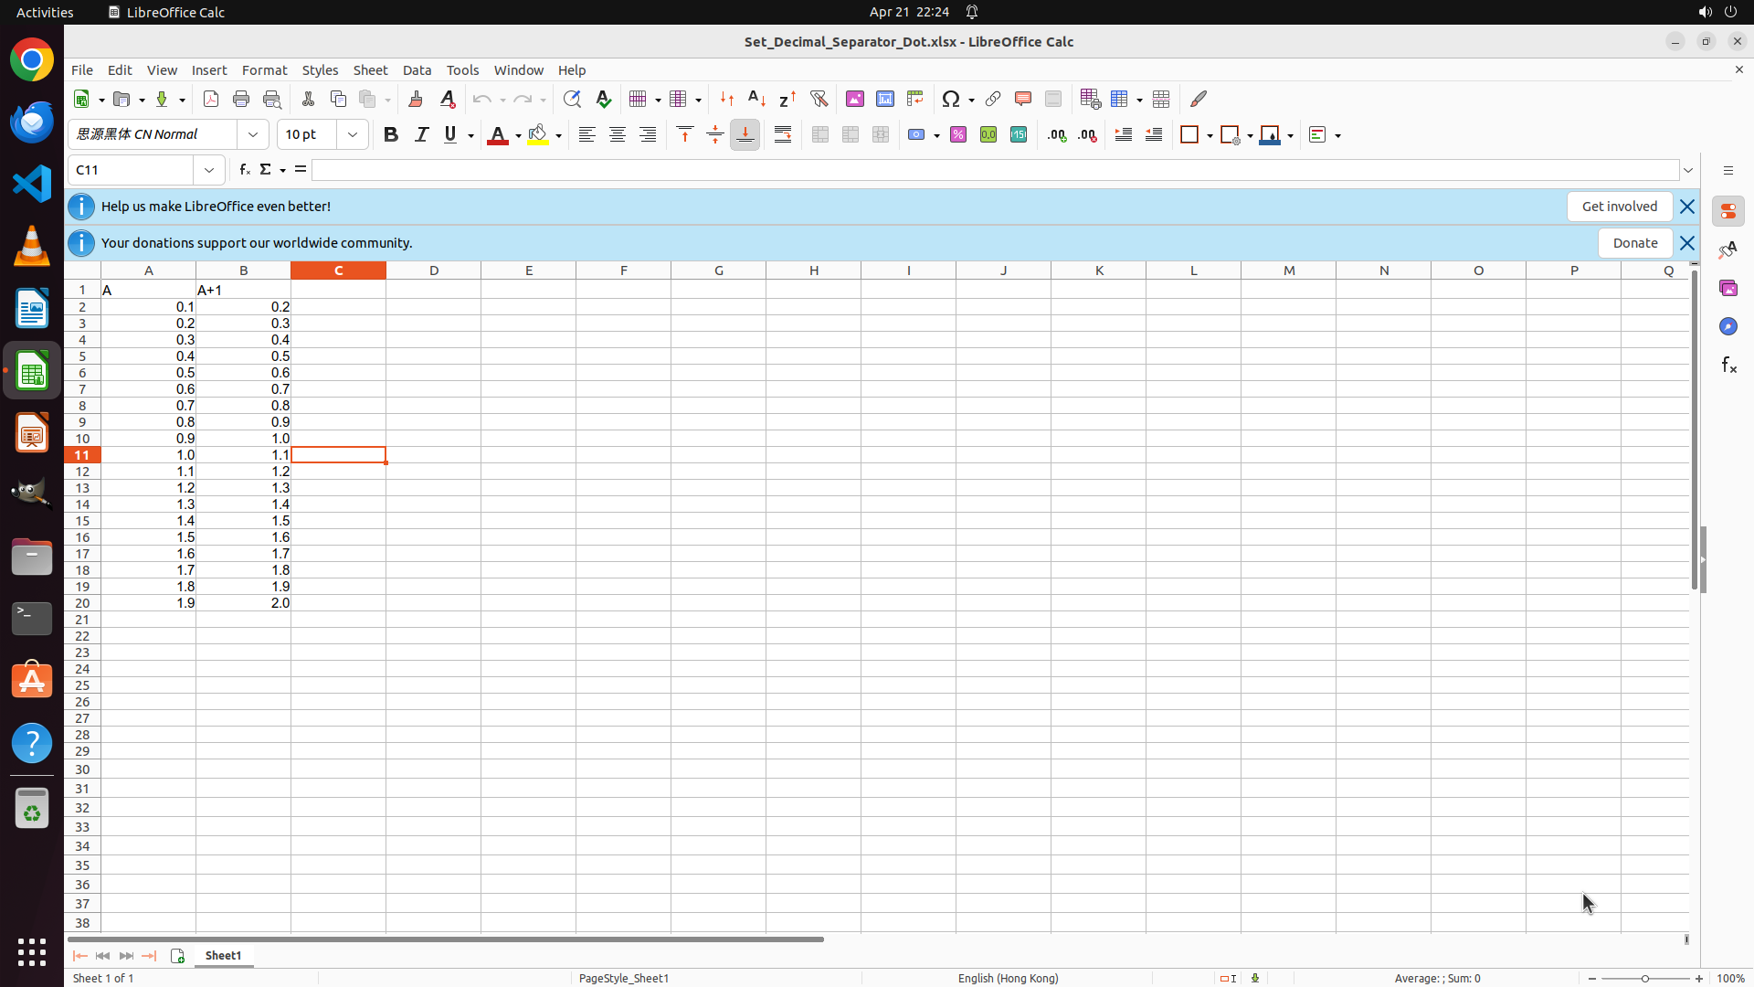
Task: Insert a chart using toolbar icon
Action: 884,99
